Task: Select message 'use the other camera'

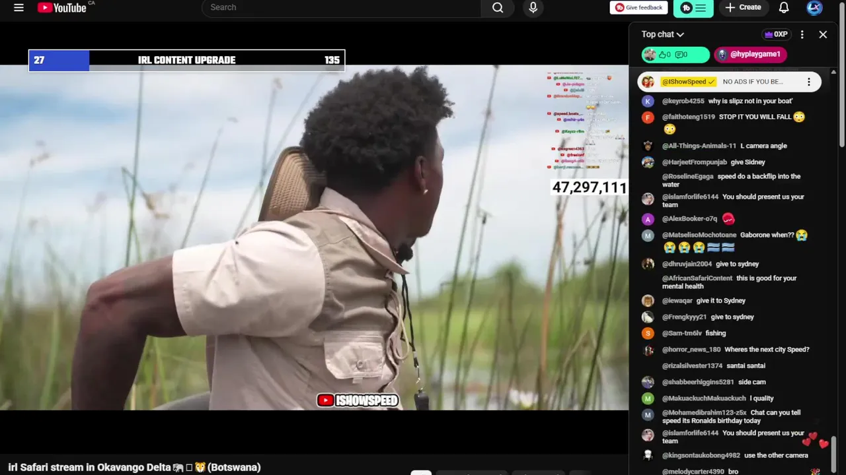Action: (776, 455)
